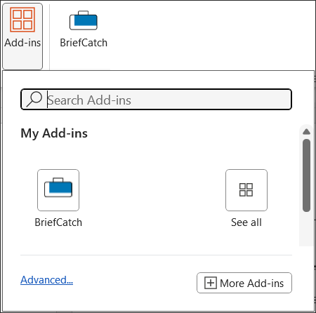Screen dimensions: 316x313
Task: Click the orange Add-ins grid icon
Action: point(22,20)
